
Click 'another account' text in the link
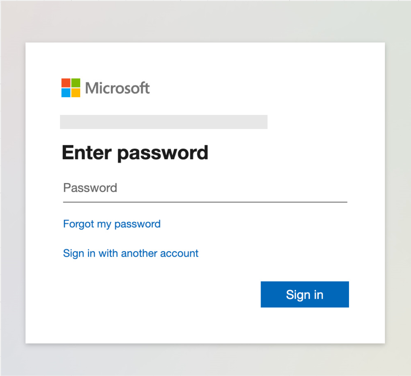pos(160,254)
